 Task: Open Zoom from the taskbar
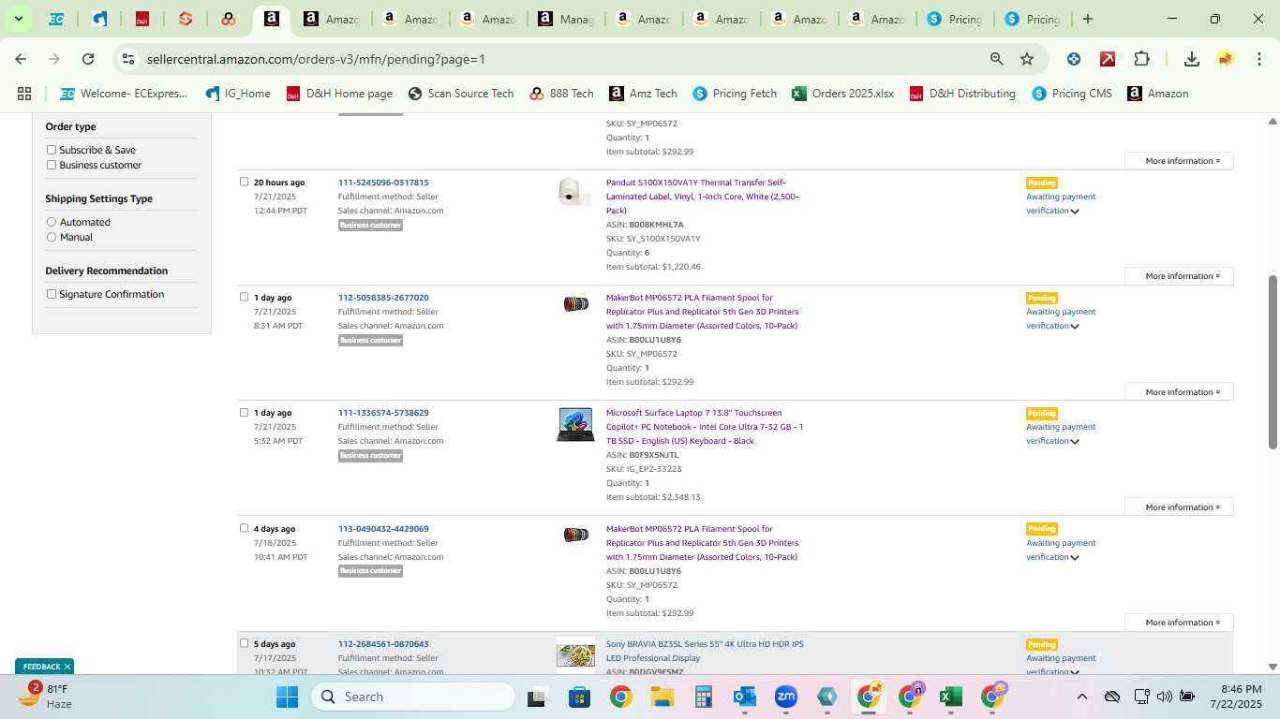(x=786, y=697)
